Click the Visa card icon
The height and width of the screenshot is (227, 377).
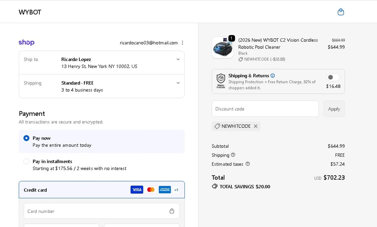click(137, 190)
